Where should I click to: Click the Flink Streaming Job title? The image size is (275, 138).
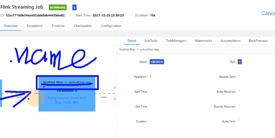pyautogui.click(x=22, y=7)
